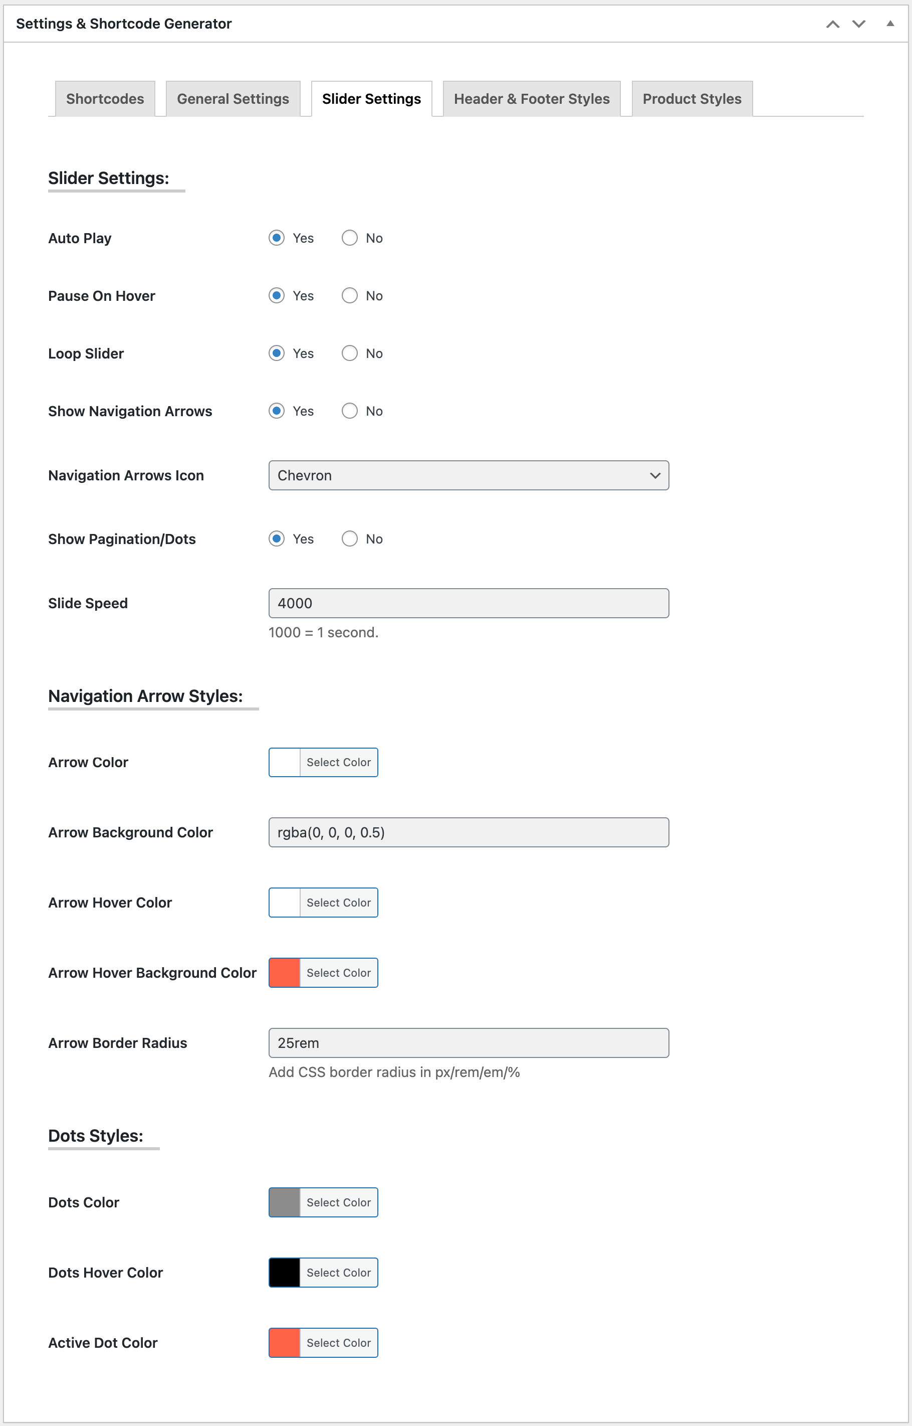Viewport: 912px width, 1426px height.
Task: Choose No for Loop Slider
Action: pyautogui.click(x=349, y=353)
